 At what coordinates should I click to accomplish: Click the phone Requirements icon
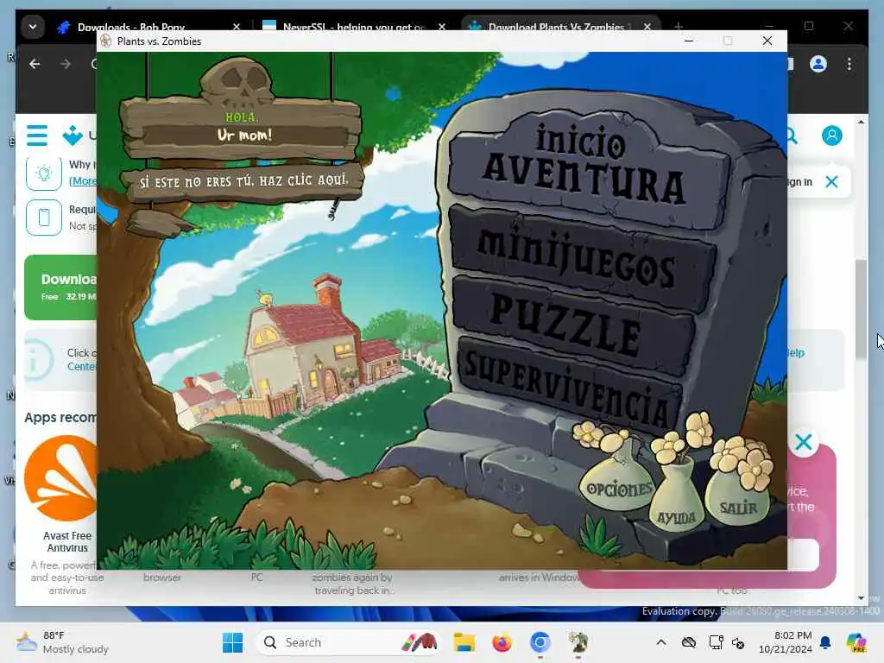(44, 217)
